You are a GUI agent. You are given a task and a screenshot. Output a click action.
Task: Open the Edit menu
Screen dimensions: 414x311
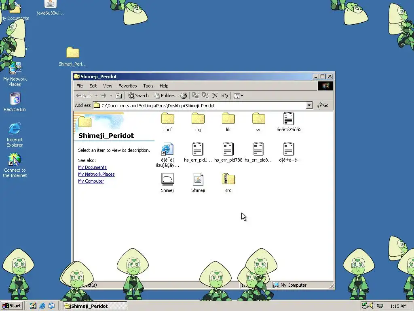click(93, 86)
